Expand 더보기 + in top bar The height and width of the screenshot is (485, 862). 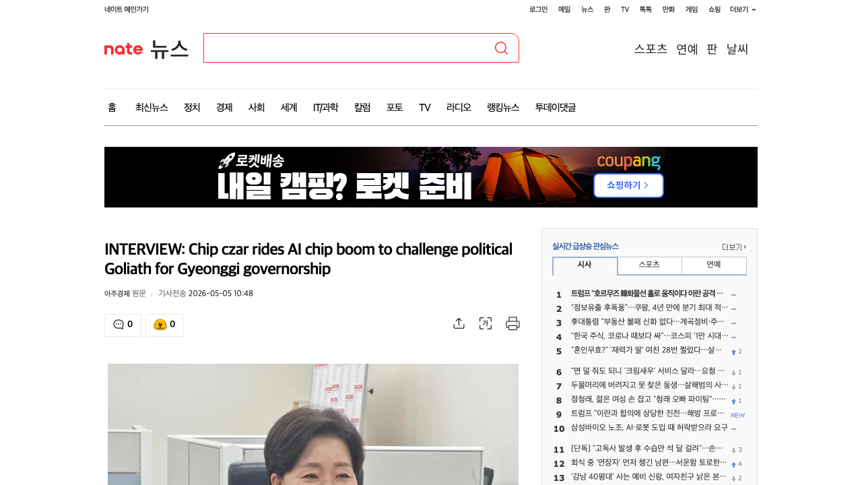click(x=743, y=9)
